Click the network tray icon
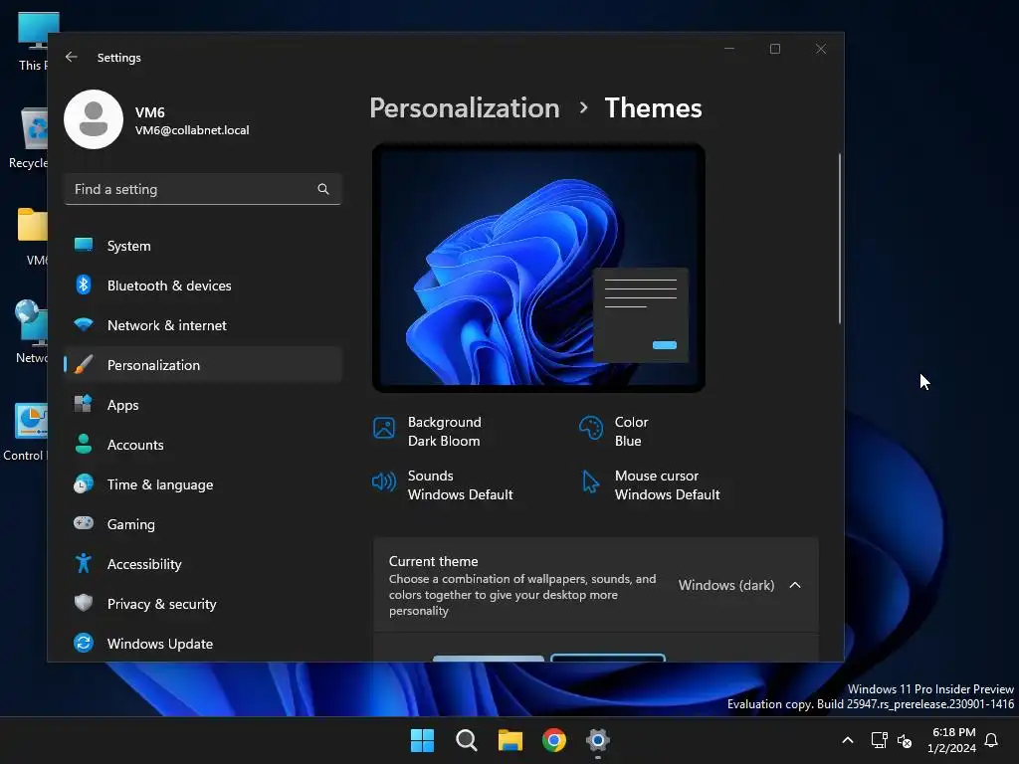This screenshot has height=764, width=1019. [x=880, y=740]
